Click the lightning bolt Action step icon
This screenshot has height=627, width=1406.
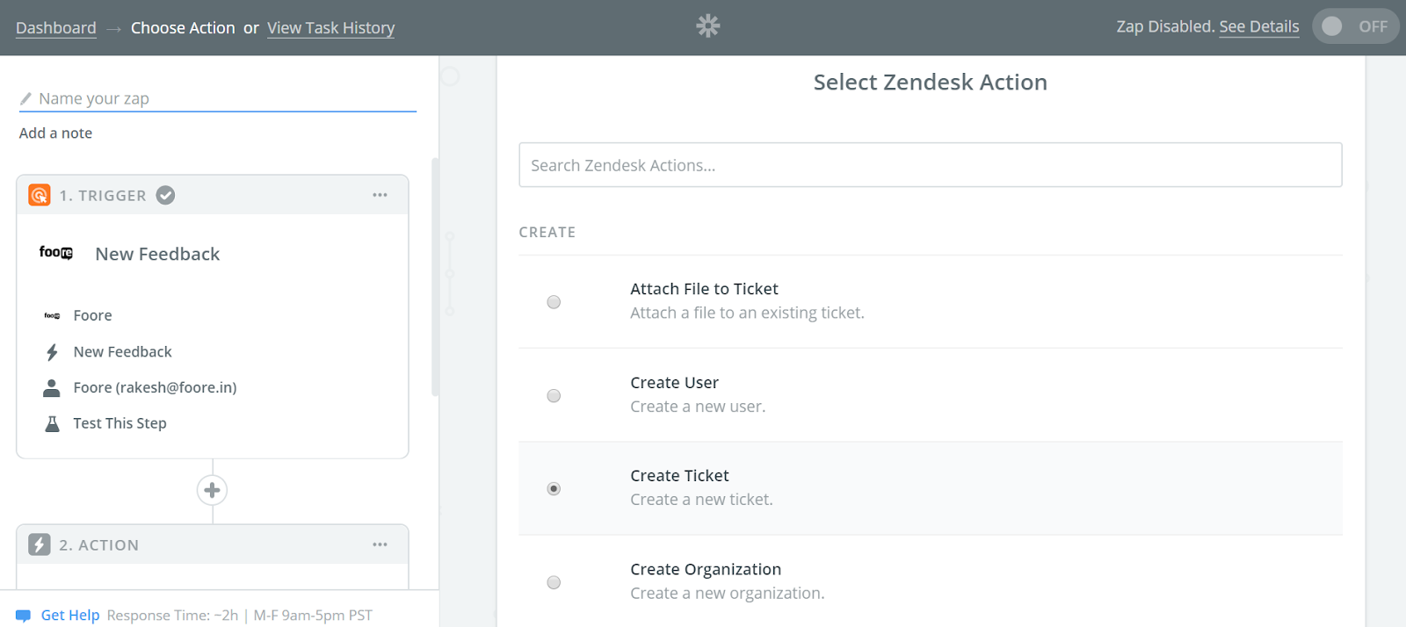[40, 544]
